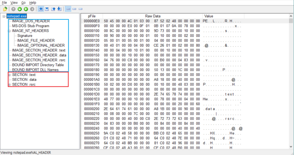Screen dimensions: 294x155
Task: Click offset 00000250 in pFile column
Action: (92, 133)
